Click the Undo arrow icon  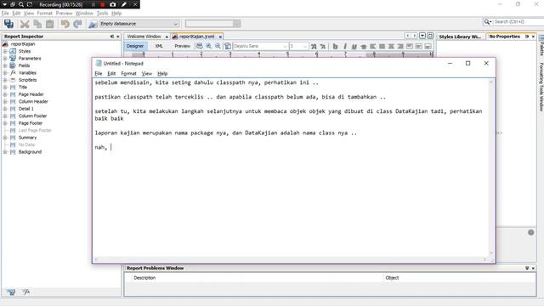[65, 24]
